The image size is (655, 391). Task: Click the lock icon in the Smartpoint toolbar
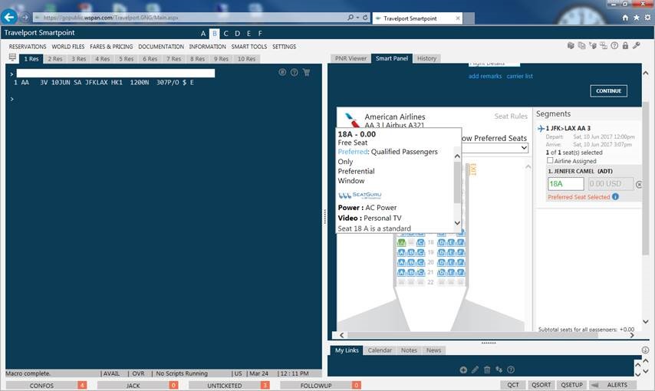pyautogui.click(x=625, y=45)
